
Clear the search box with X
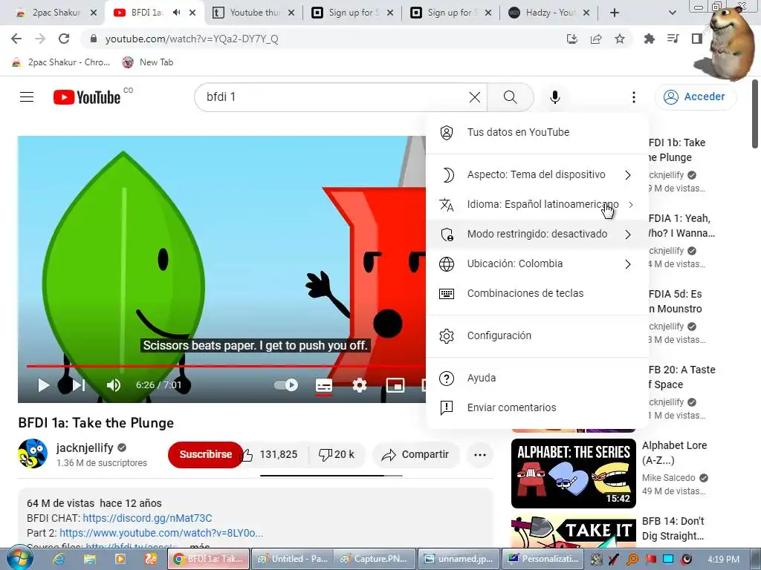coord(475,97)
